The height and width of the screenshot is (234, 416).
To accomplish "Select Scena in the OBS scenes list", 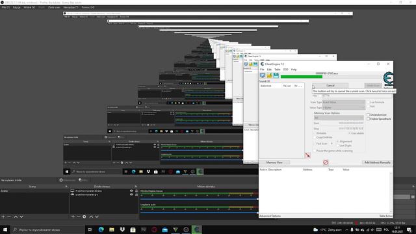I will (34, 190).
